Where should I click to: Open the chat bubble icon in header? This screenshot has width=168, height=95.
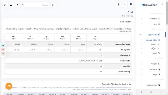coord(131,4)
